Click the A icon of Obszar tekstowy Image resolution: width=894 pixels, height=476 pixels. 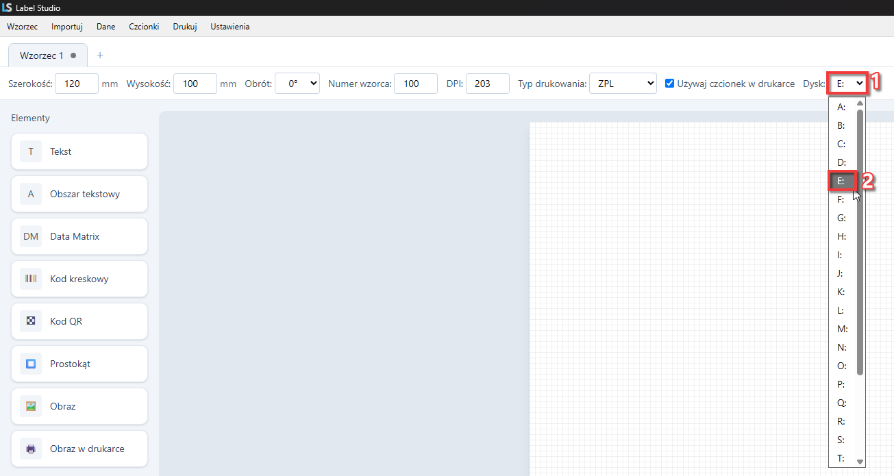[31, 194]
